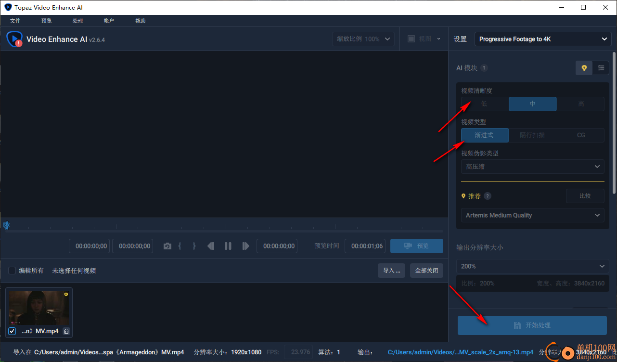Image resolution: width=617 pixels, height=362 pixels.
Task: Pause the video playback
Action: pos(228,246)
